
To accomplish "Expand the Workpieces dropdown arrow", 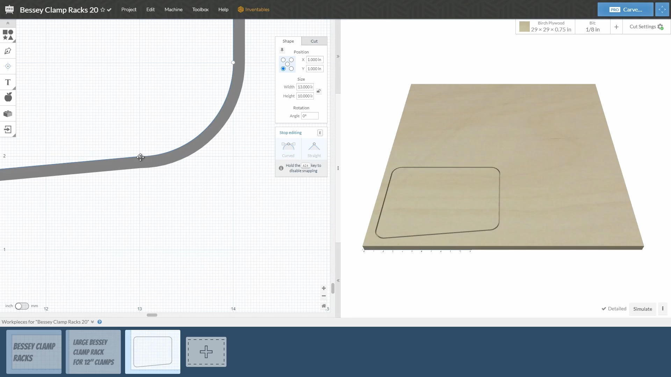I will tap(93, 322).
